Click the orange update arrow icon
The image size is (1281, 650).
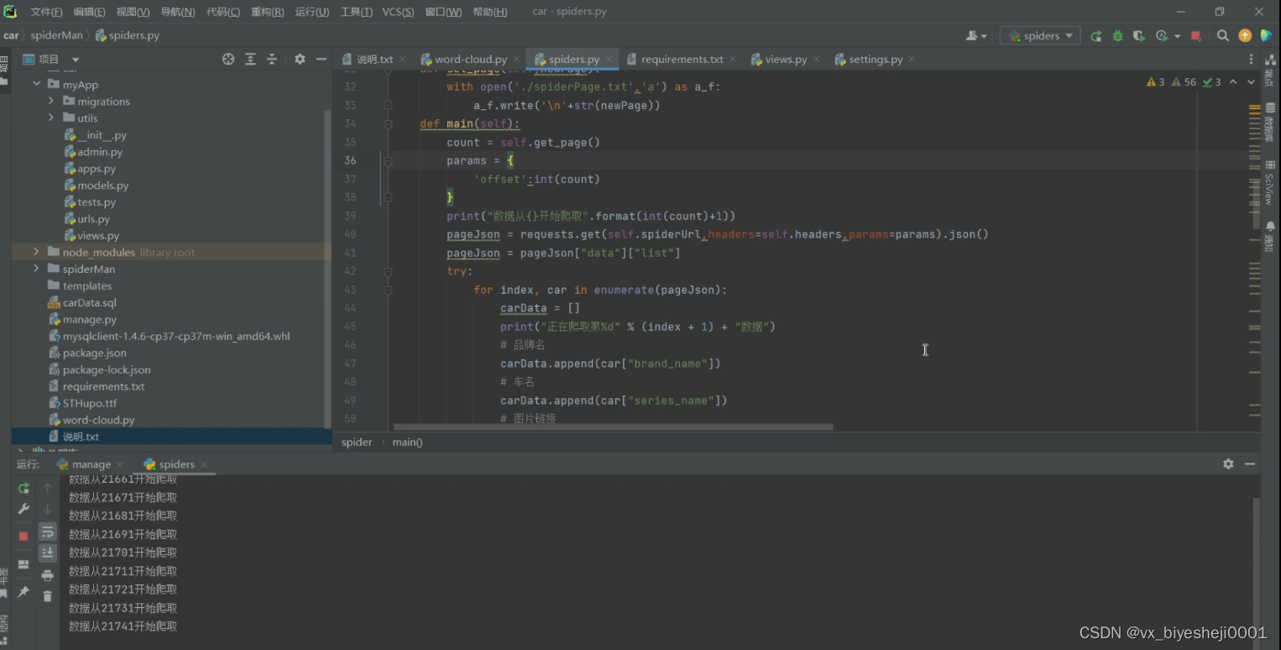pos(1245,35)
